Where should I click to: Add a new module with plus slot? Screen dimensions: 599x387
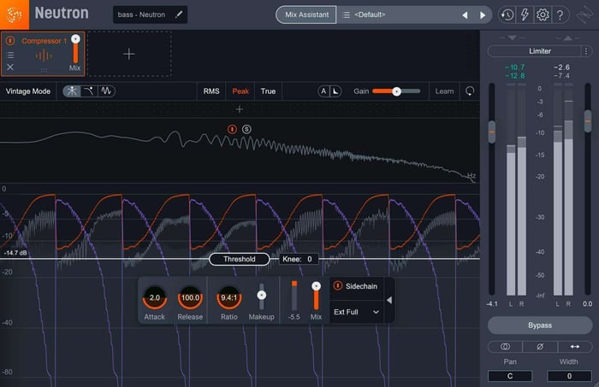[x=129, y=54]
